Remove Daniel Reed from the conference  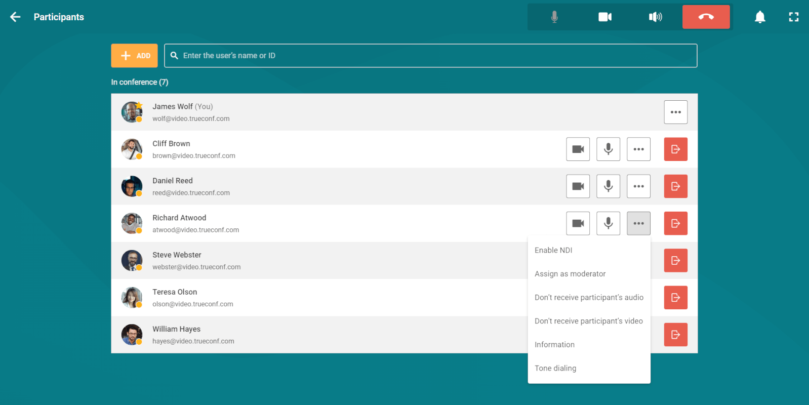(675, 186)
